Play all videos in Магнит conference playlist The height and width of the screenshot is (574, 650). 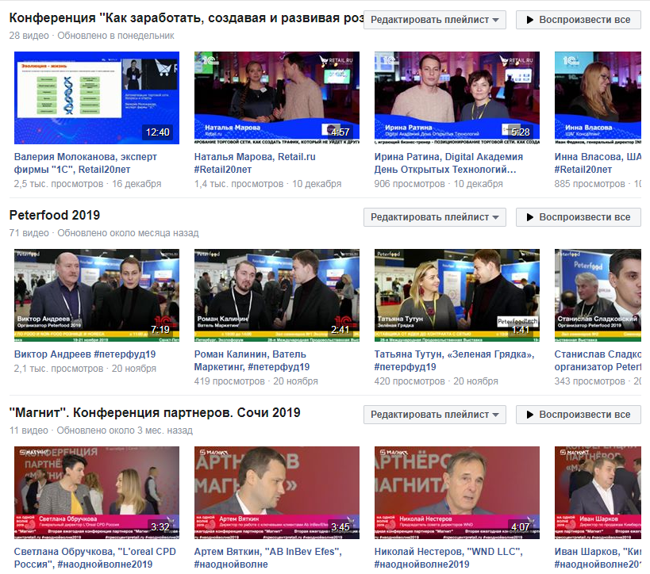(579, 415)
